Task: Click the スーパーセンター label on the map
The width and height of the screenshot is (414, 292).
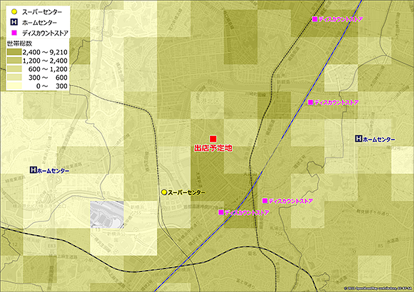Action: pyautogui.click(x=186, y=192)
